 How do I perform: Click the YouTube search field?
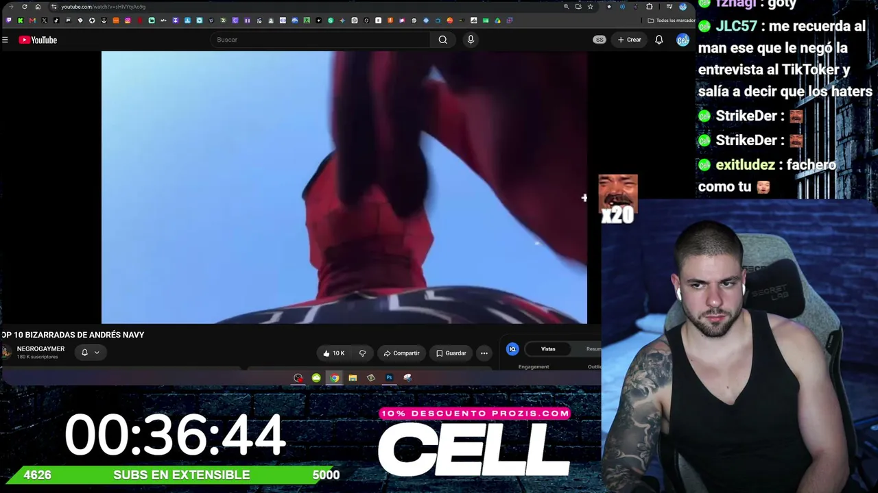pyautogui.click(x=320, y=40)
